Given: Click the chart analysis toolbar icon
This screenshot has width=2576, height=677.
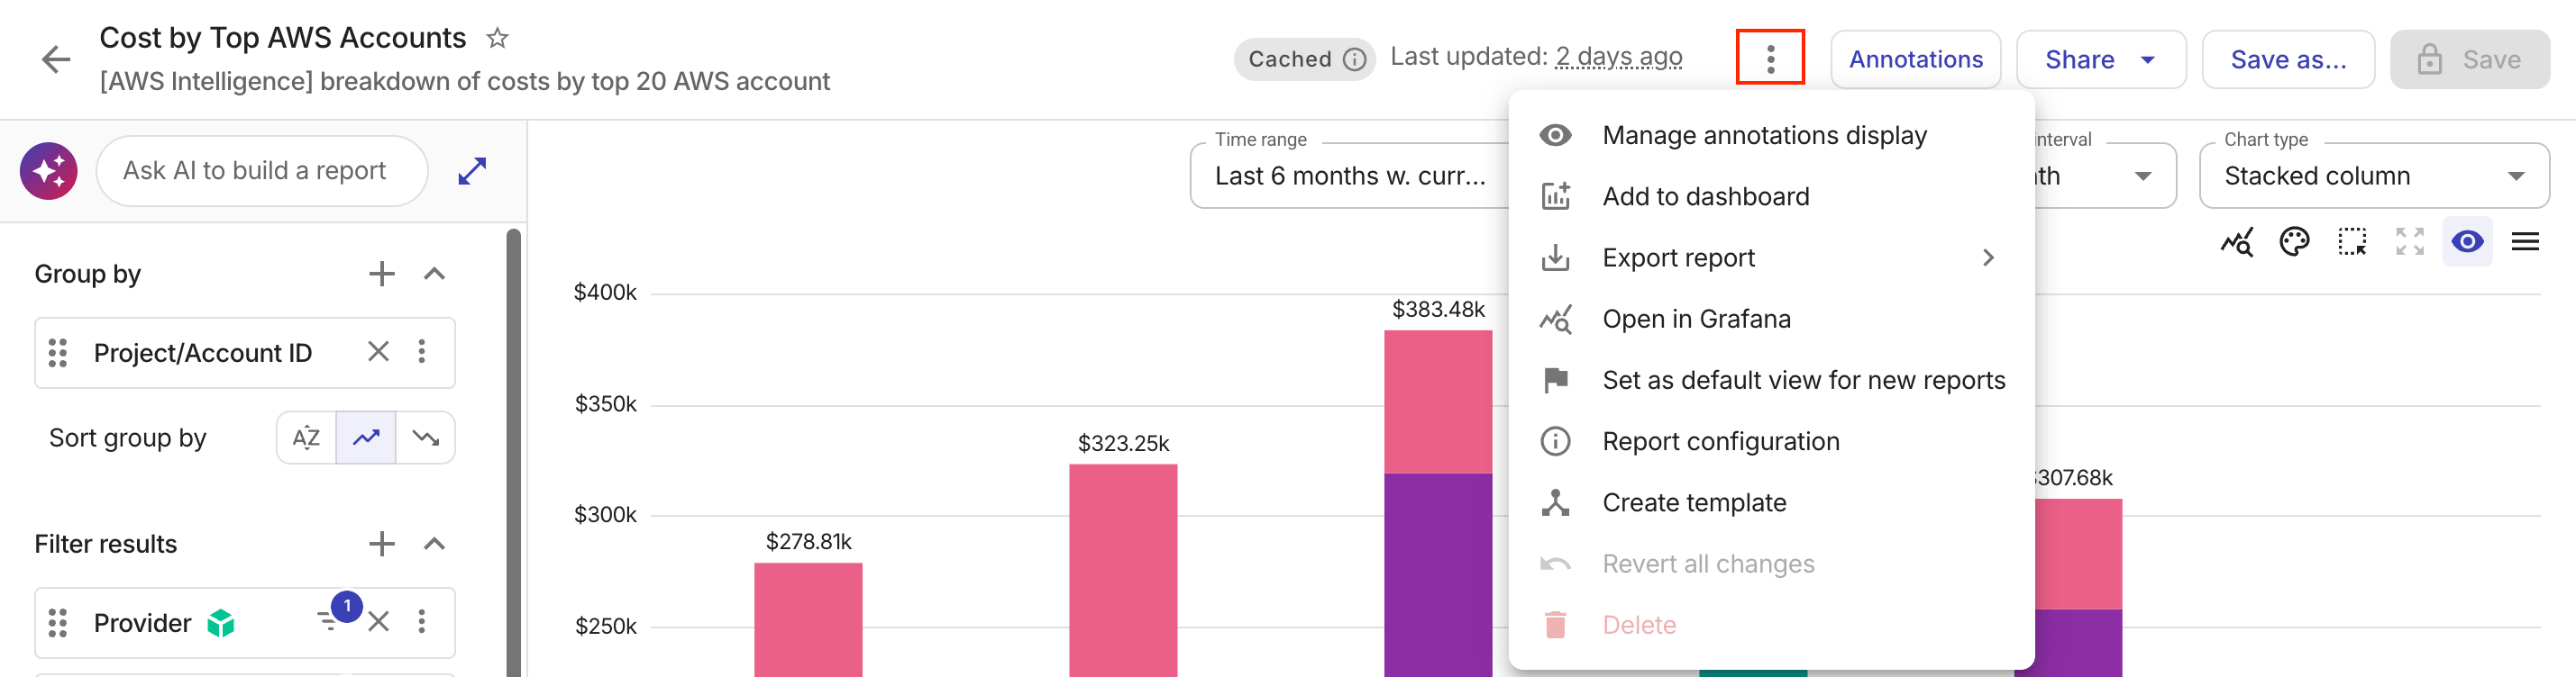Looking at the screenshot, I should [x=2237, y=241].
